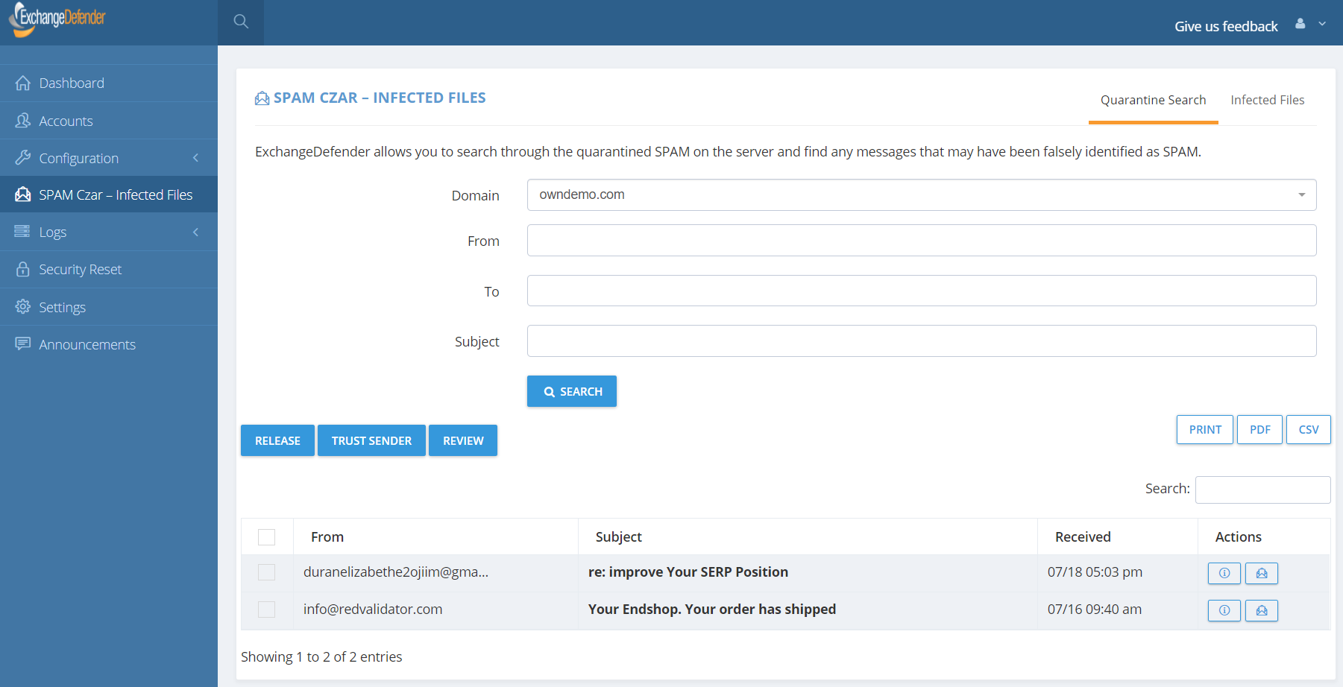The height and width of the screenshot is (687, 1343).
Task: Expand the Configuration submenu chevron
Action: tap(196, 158)
